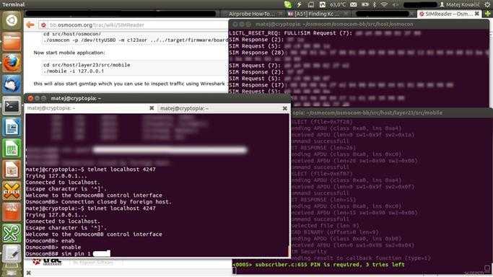The image size is (493, 277).
Task: Click the Terminal icon in the launcher
Action: pos(12,106)
